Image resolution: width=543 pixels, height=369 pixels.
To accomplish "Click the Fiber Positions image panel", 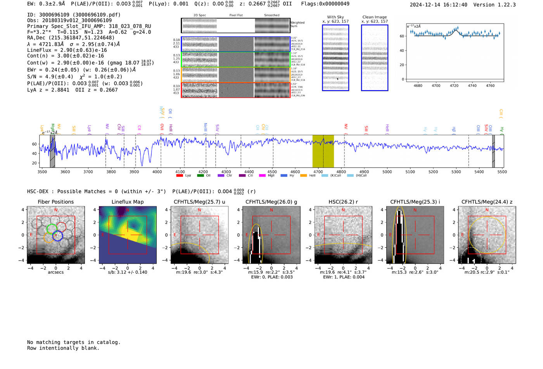I will click(56, 235).
